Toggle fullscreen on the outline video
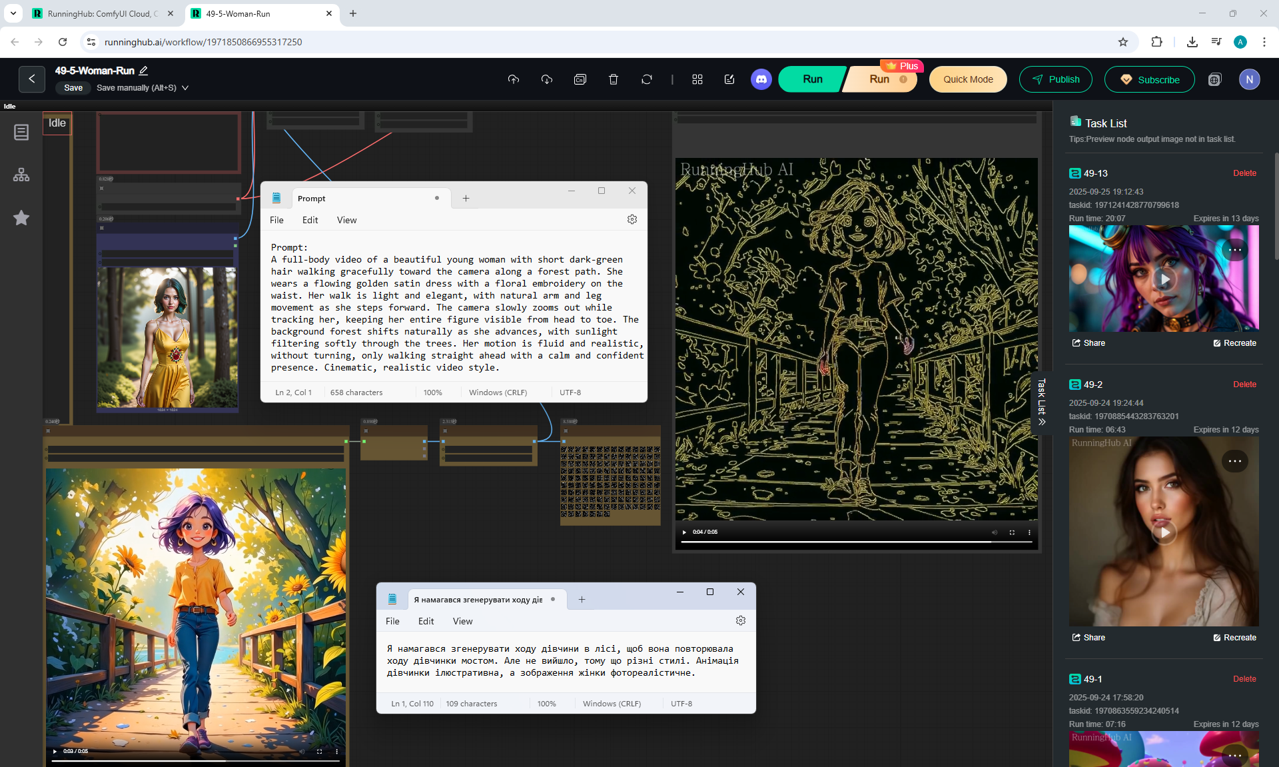Screen dimensions: 1279x767 pos(1012,532)
